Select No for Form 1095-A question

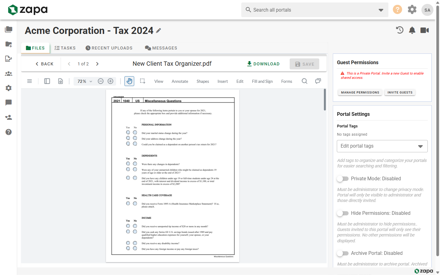click(x=135, y=204)
